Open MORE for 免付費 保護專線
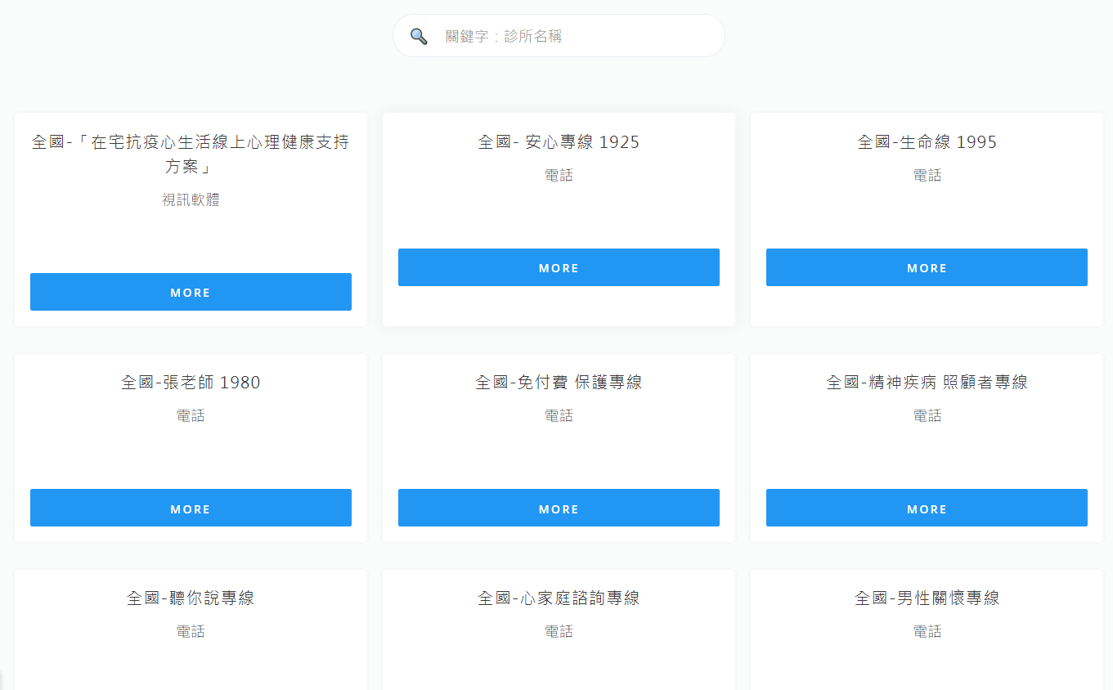The height and width of the screenshot is (690, 1113). click(559, 508)
